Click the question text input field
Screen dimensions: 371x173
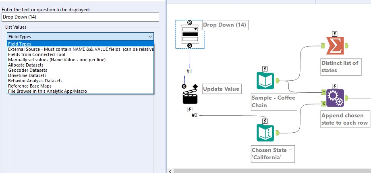click(x=80, y=17)
